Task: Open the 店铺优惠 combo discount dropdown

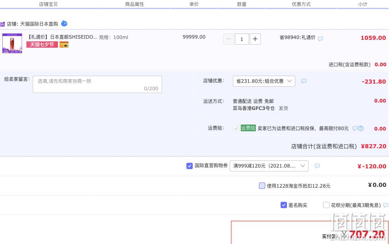Action: (x=264, y=81)
